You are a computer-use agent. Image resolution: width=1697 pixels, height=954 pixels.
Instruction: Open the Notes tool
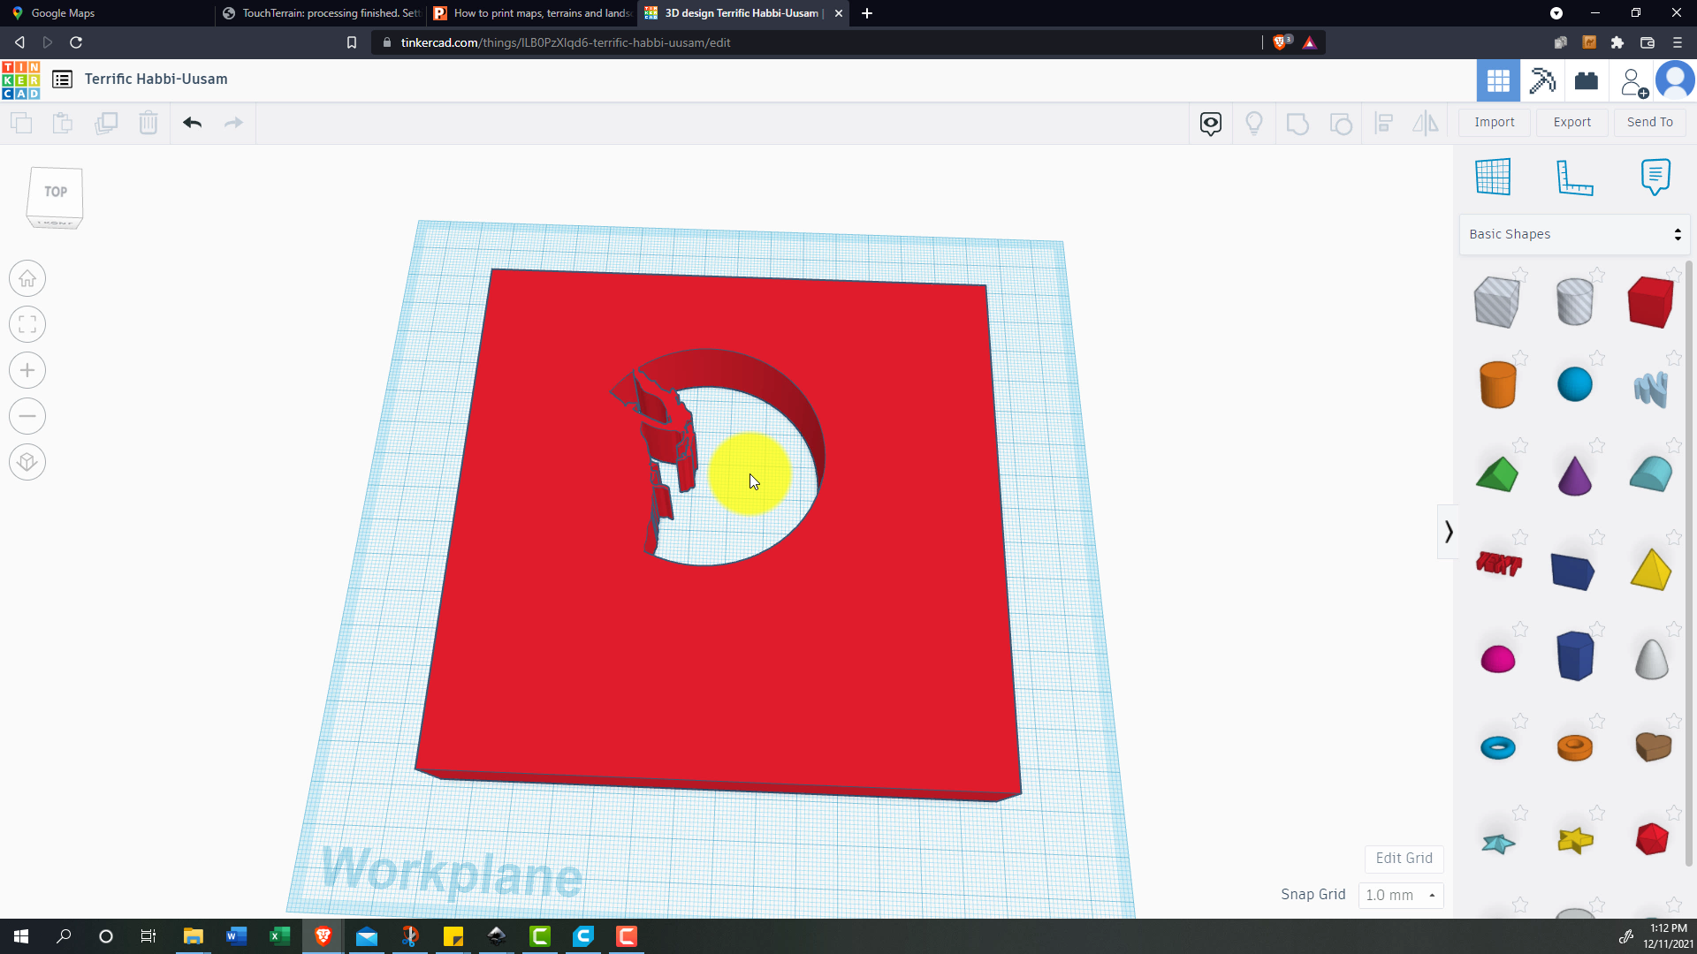click(1655, 177)
